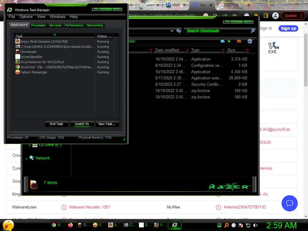Image resolution: width=308 pixels, height=231 pixels.
Task: Open Firefox from the taskbar
Action: [70, 225]
